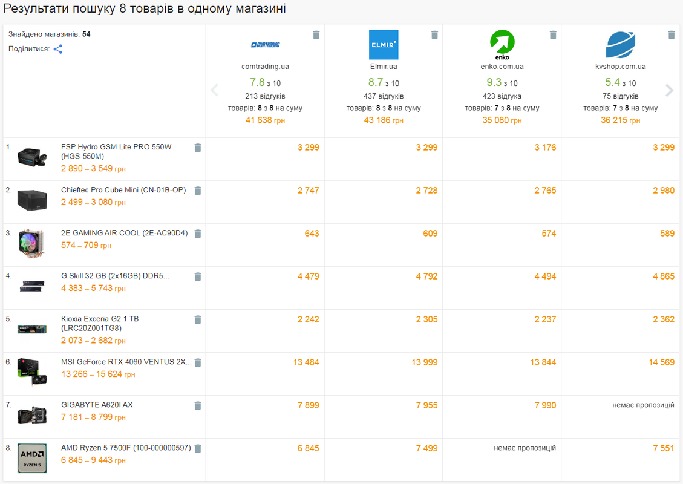Remove 2E GAMING AIR COOL item
The height and width of the screenshot is (484, 683).
coord(198,234)
